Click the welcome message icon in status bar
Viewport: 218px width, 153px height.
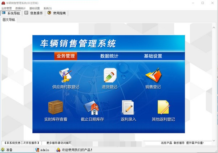coord(58,150)
